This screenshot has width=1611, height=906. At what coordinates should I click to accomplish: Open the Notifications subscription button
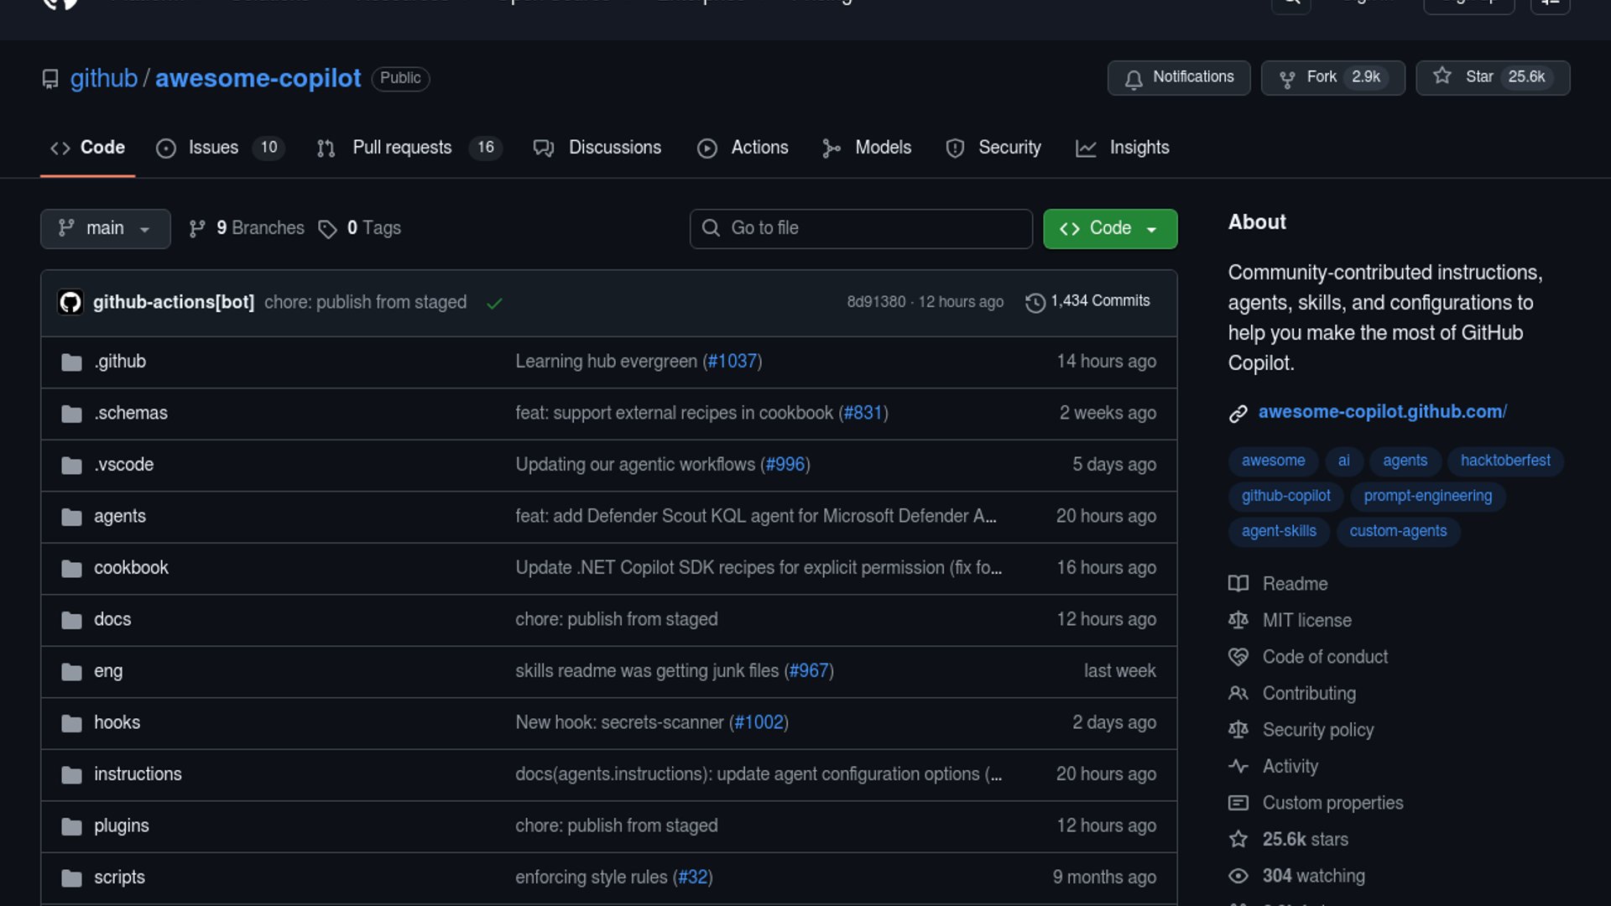(x=1178, y=77)
